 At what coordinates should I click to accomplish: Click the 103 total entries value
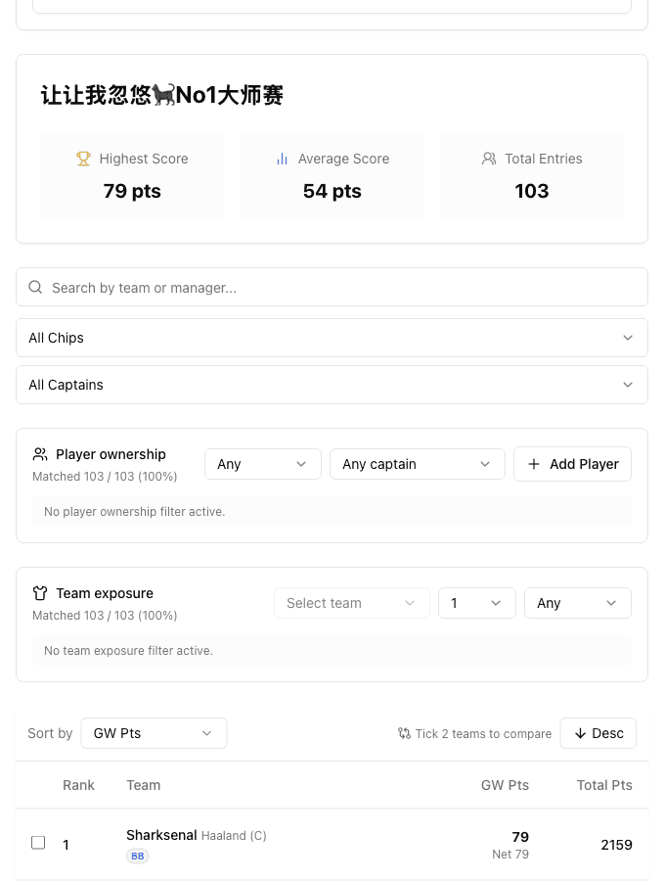532,191
